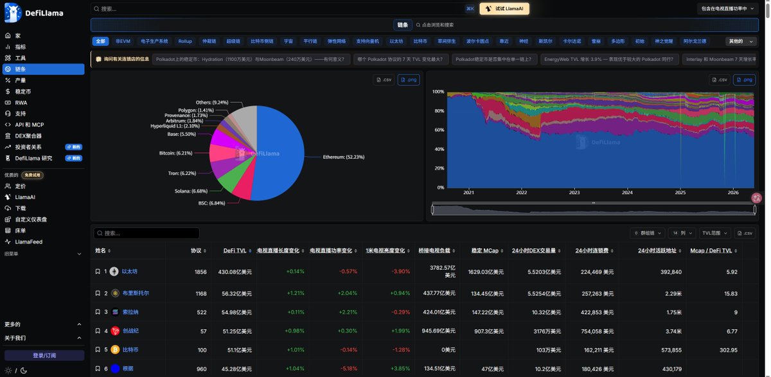
Task: Open the 以太坊 chain link
Action: (x=129, y=272)
